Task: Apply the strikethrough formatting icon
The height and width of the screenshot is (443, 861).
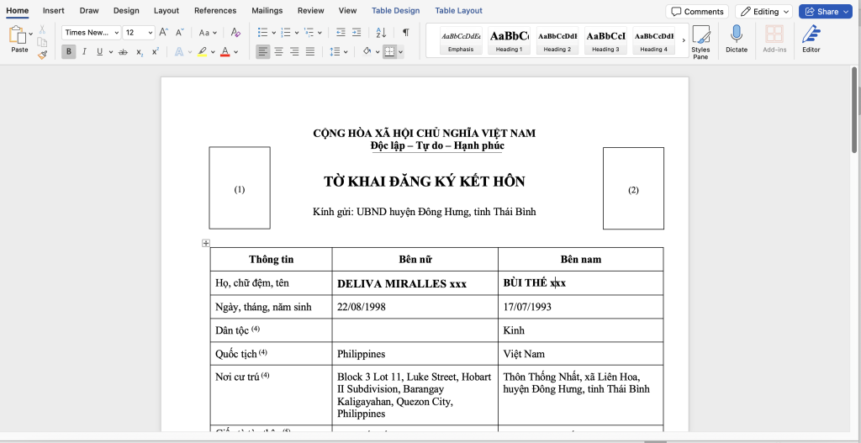Action: click(124, 52)
